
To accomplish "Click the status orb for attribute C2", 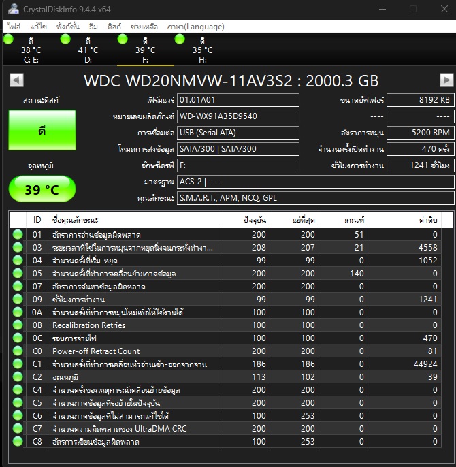I will click(18, 377).
